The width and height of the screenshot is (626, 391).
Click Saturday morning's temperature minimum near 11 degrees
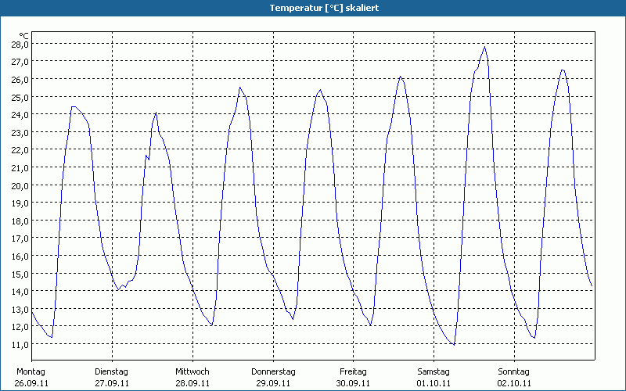point(454,344)
